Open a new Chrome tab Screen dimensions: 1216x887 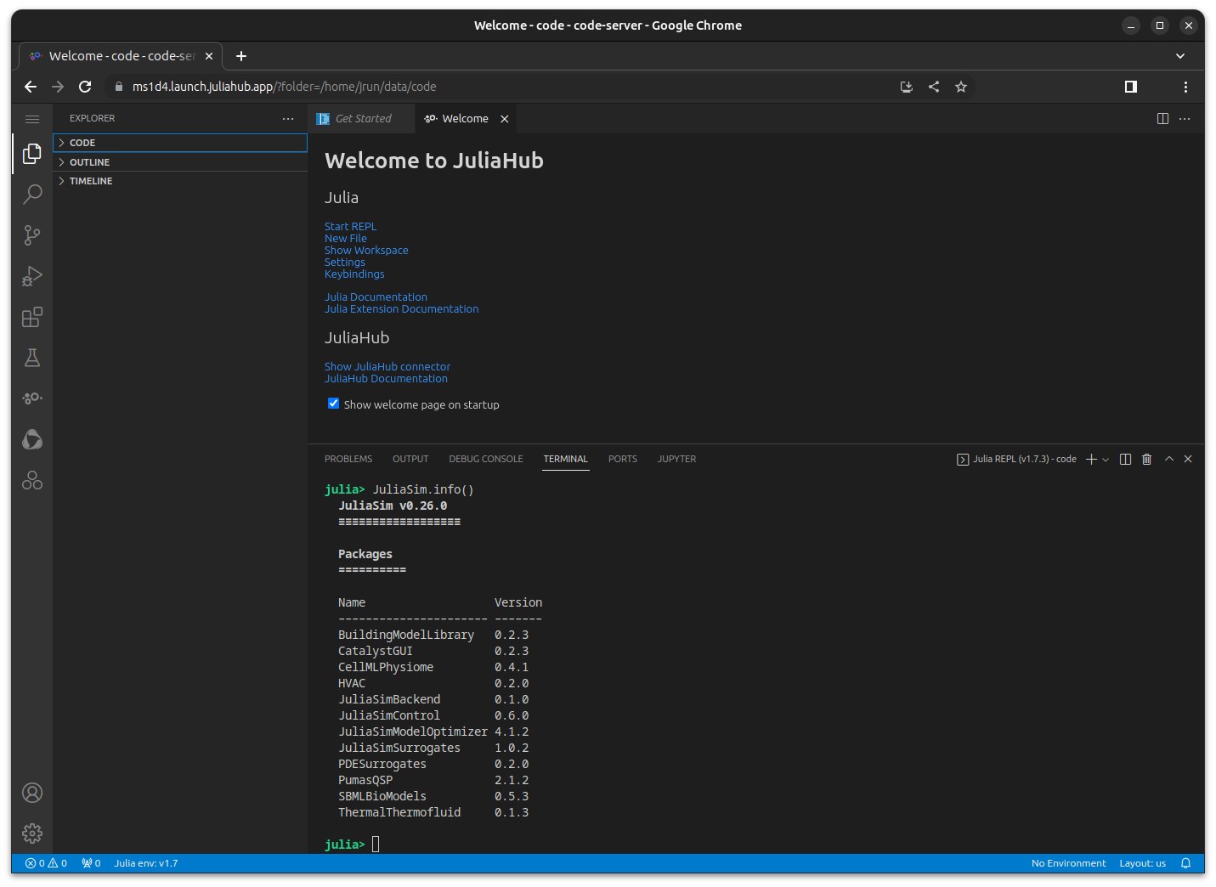(x=241, y=56)
